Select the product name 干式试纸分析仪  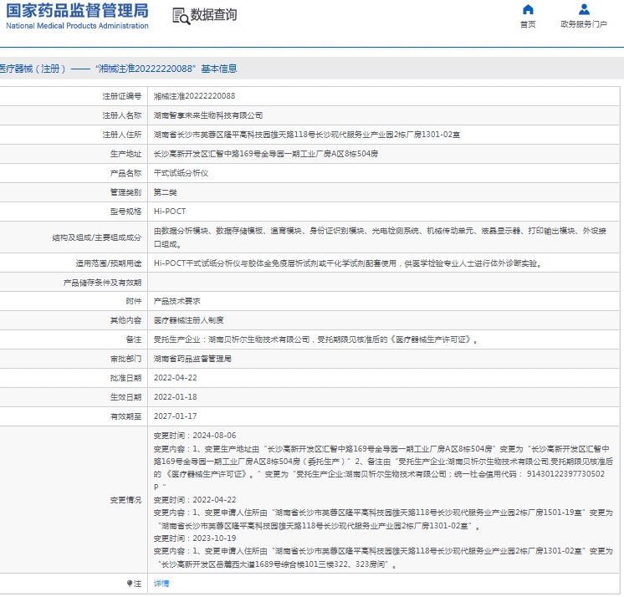[181, 173]
